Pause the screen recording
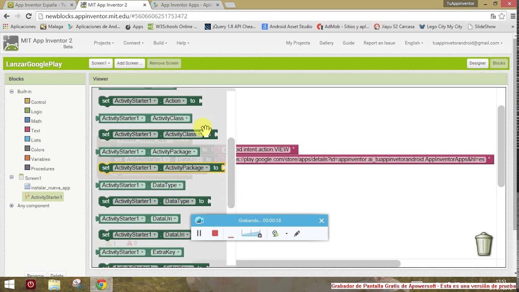The height and width of the screenshot is (292, 519). pyautogui.click(x=199, y=233)
